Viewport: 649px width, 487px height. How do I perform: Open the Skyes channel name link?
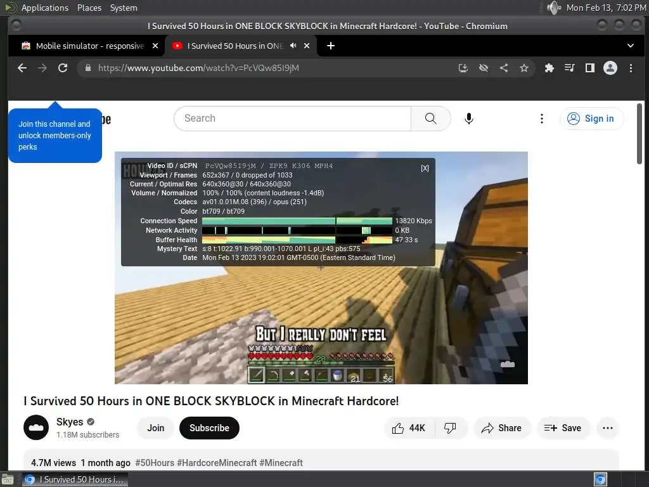click(x=70, y=422)
